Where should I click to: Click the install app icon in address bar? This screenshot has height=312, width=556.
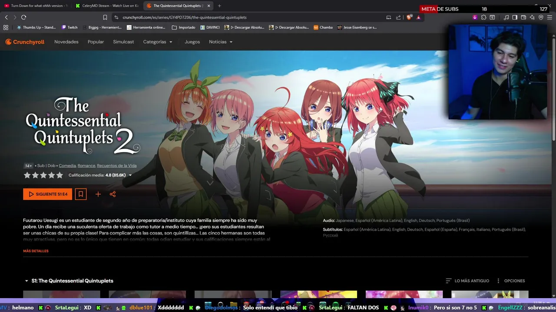389,17
